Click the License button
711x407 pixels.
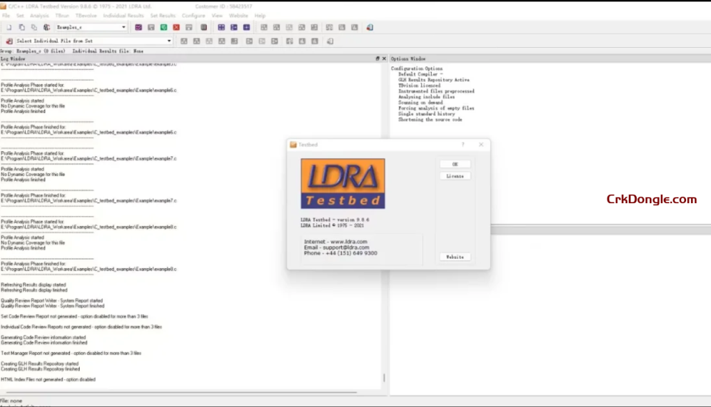[455, 175]
